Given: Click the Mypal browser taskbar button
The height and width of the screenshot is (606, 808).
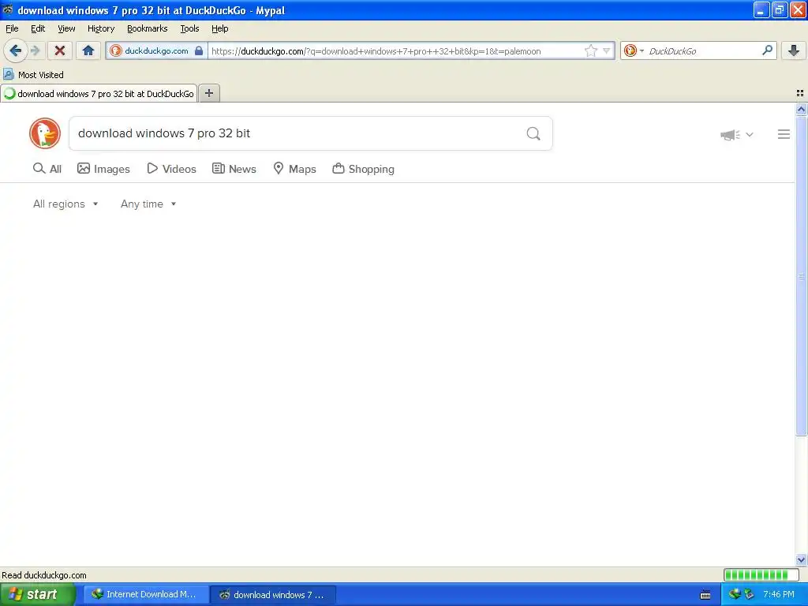Looking at the screenshot, I should [x=273, y=595].
